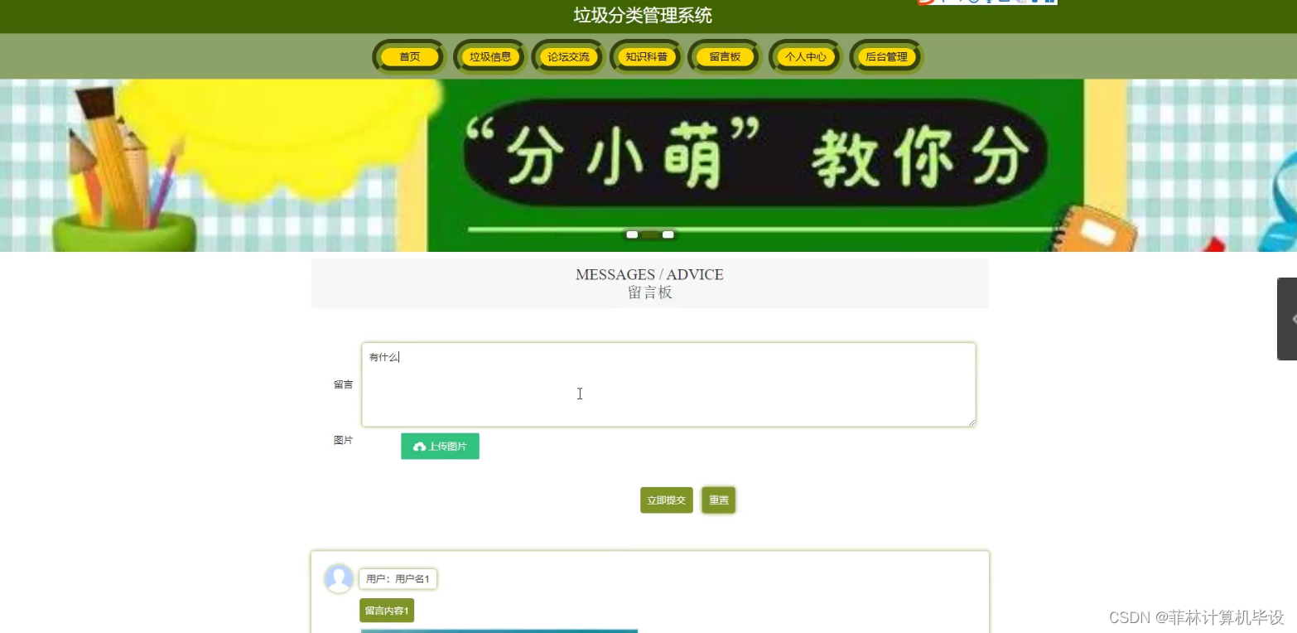Click the upload cloud icon on 上传图片 button
The height and width of the screenshot is (633, 1297).
[420, 446]
